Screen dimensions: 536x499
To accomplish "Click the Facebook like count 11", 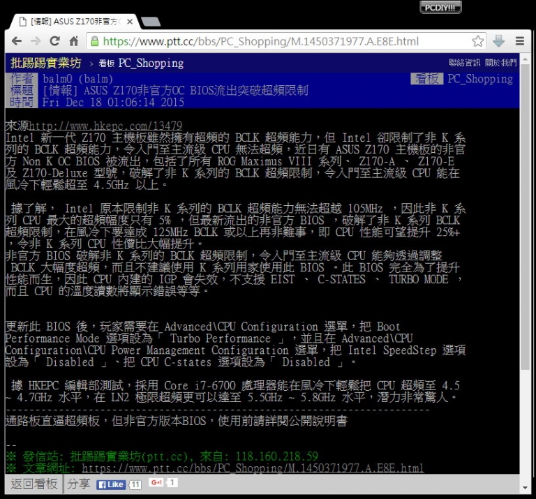I will pyautogui.click(x=135, y=484).
